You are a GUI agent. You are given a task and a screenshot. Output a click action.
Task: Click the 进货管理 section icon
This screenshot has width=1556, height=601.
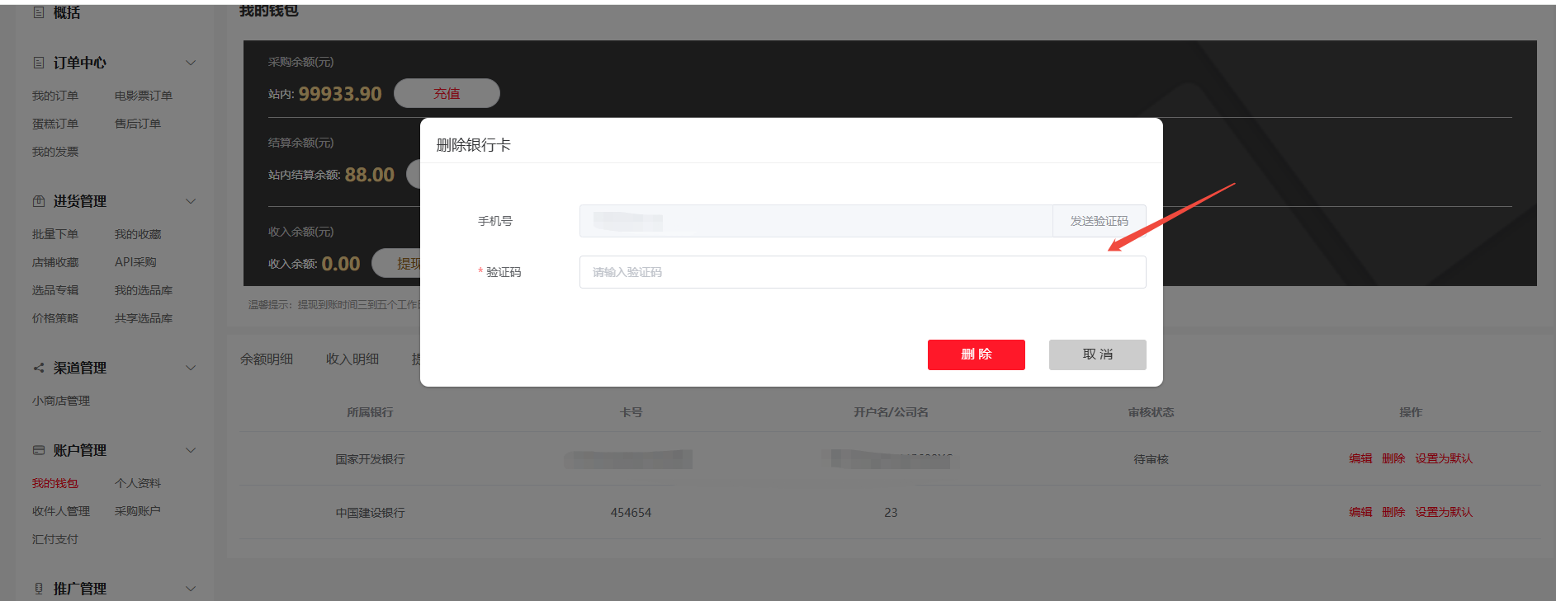(x=39, y=201)
